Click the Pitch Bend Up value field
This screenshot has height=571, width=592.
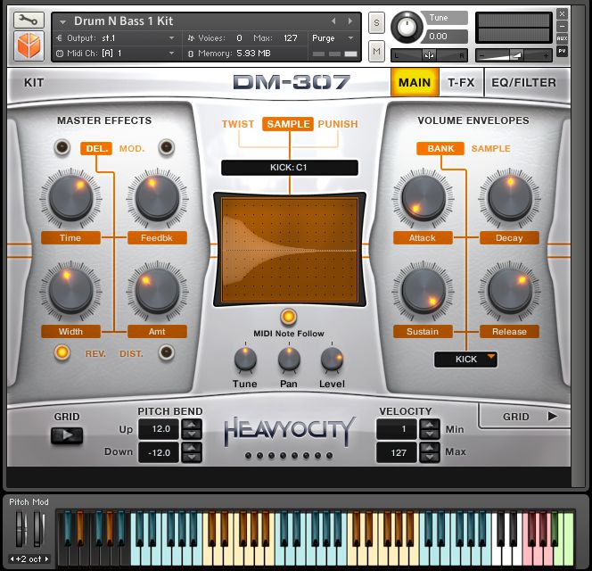(x=159, y=429)
